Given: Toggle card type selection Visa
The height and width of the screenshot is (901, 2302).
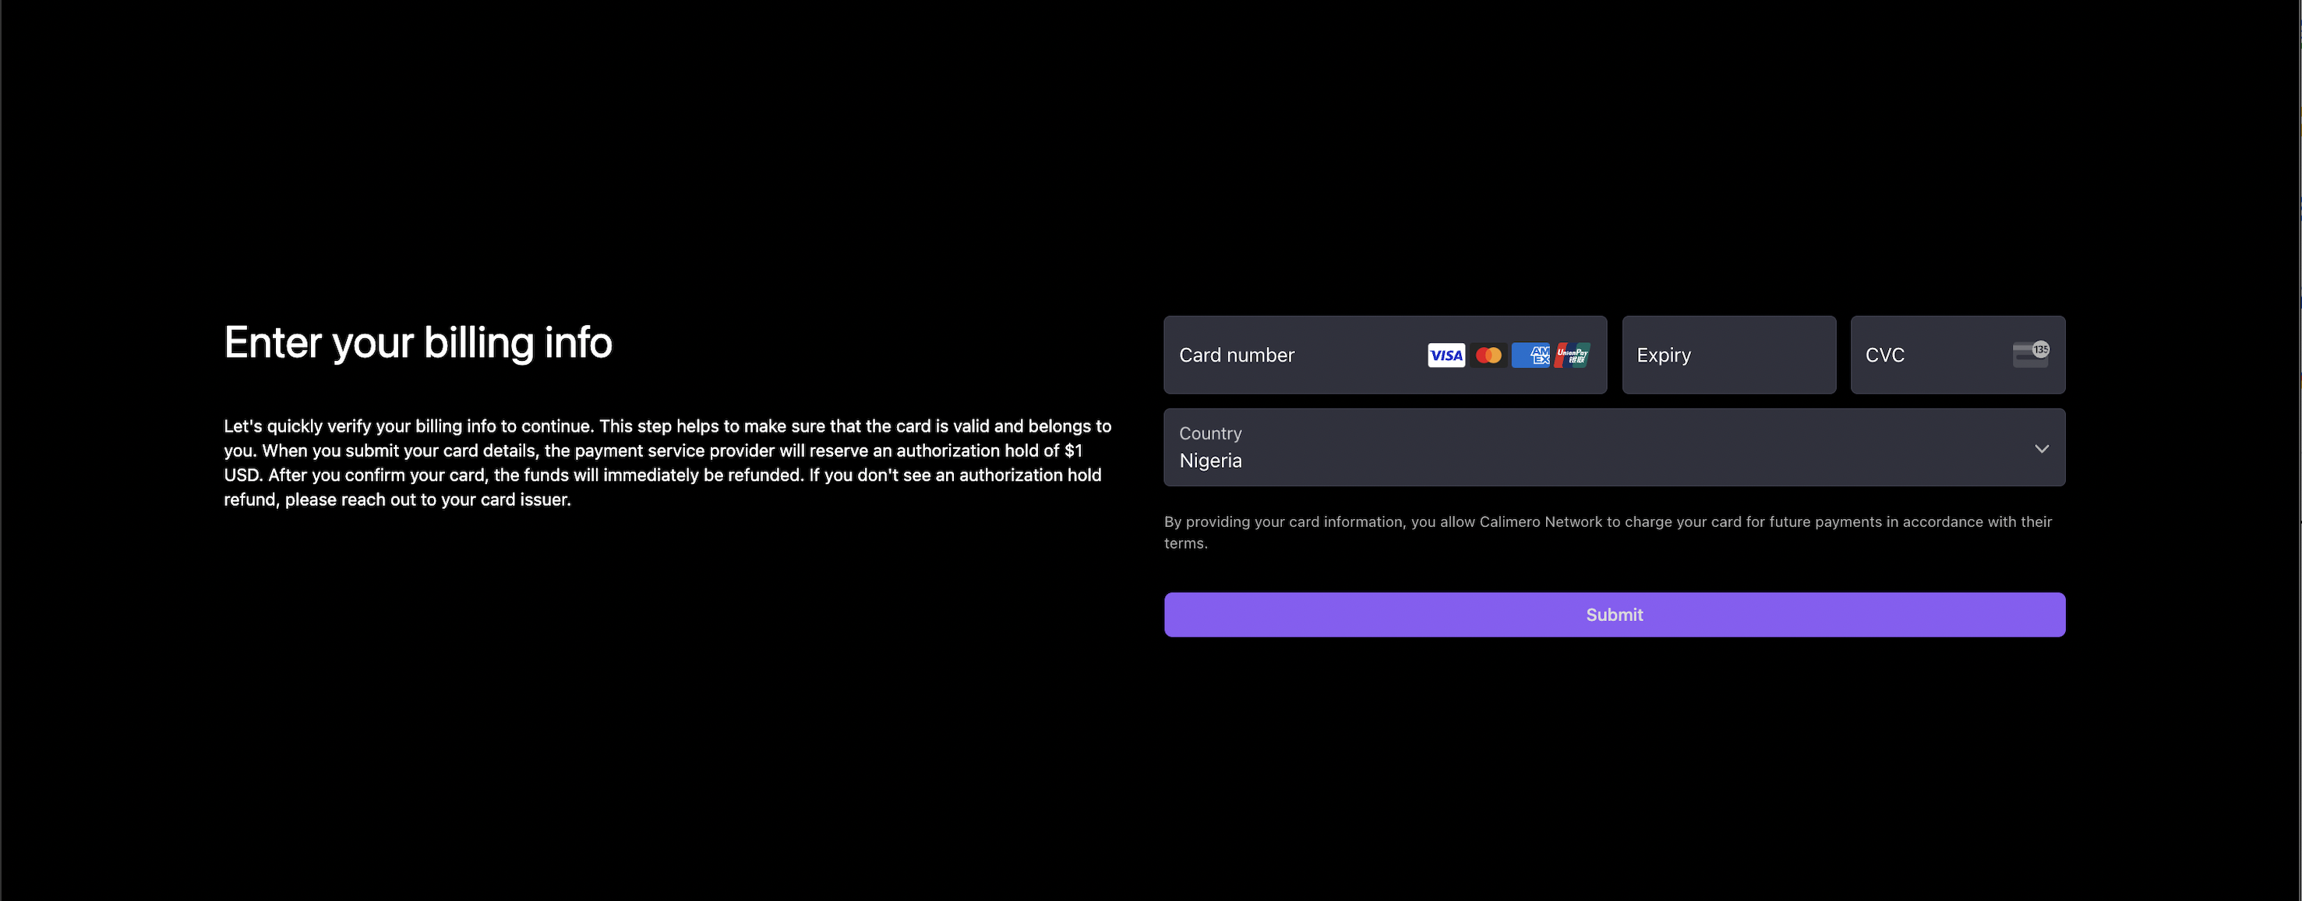Looking at the screenshot, I should 1445,354.
